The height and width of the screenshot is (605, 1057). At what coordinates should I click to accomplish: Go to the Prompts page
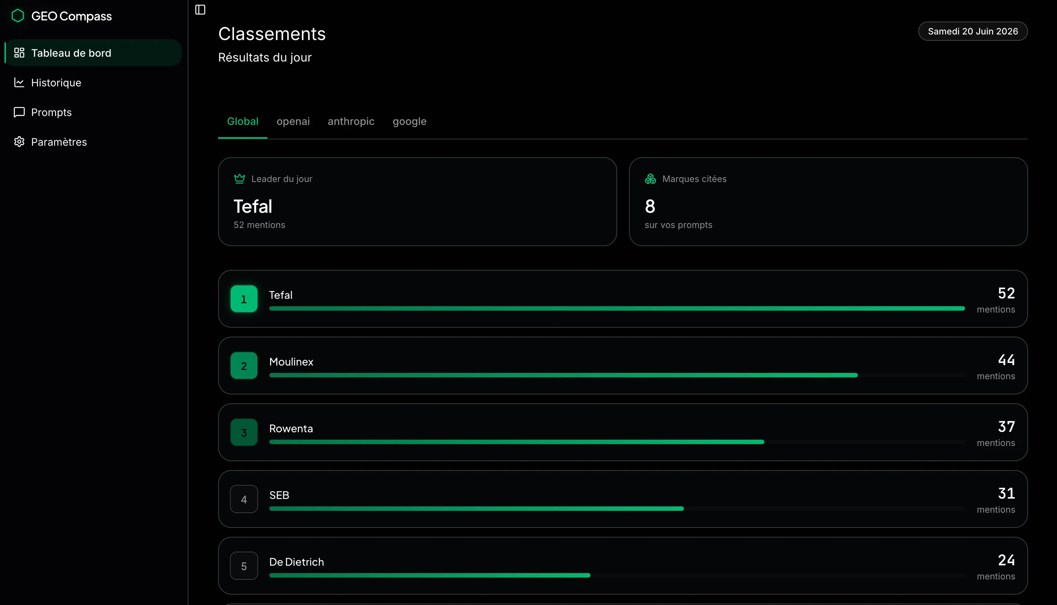click(x=93, y=112)
